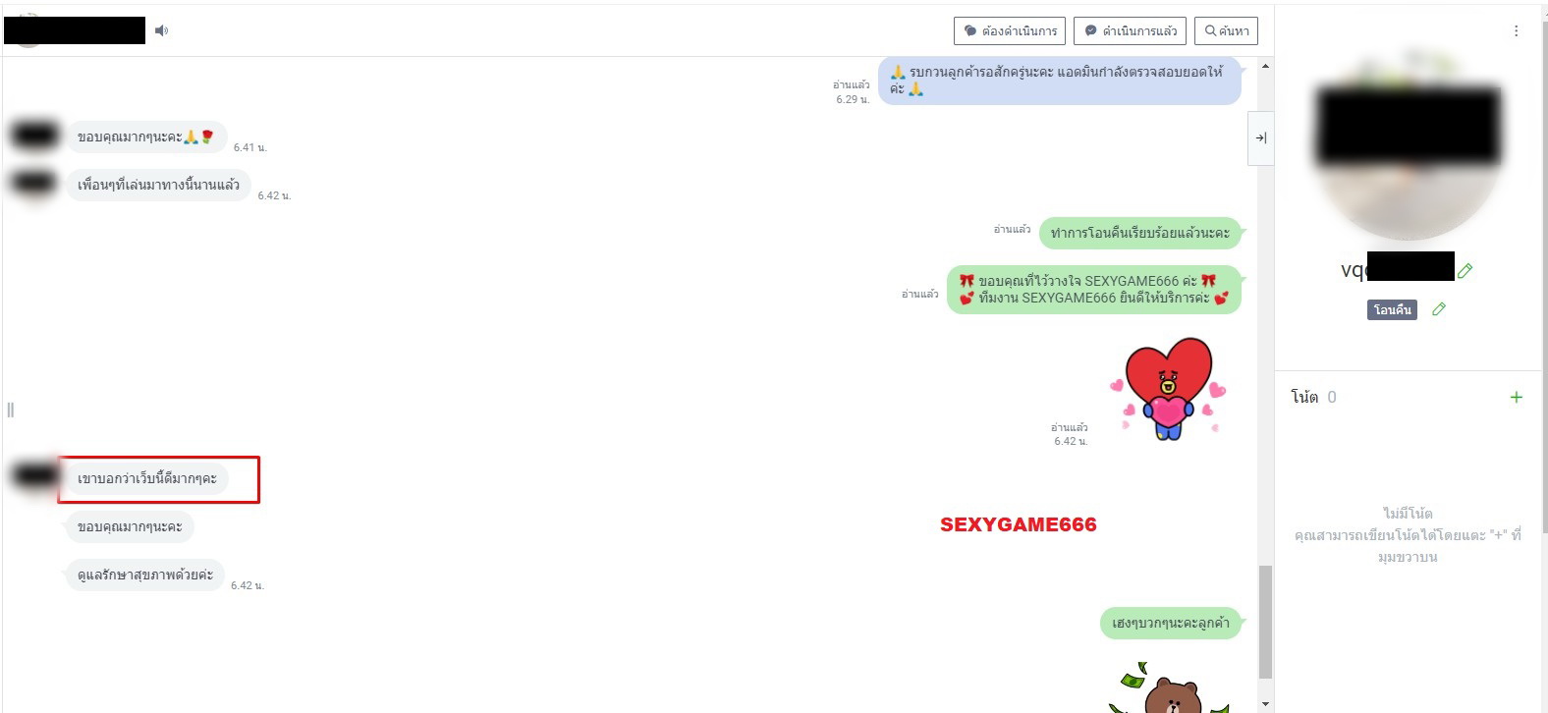Edit tags with pencil beside โอนคืน
1548x713 pixels.
pyautogui.click(x=1439, y=309)
